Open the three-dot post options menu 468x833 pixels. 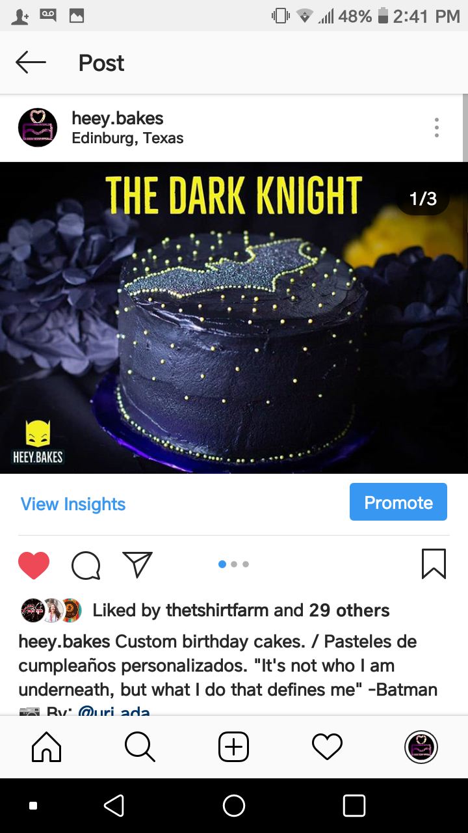[x=437, y=128]
